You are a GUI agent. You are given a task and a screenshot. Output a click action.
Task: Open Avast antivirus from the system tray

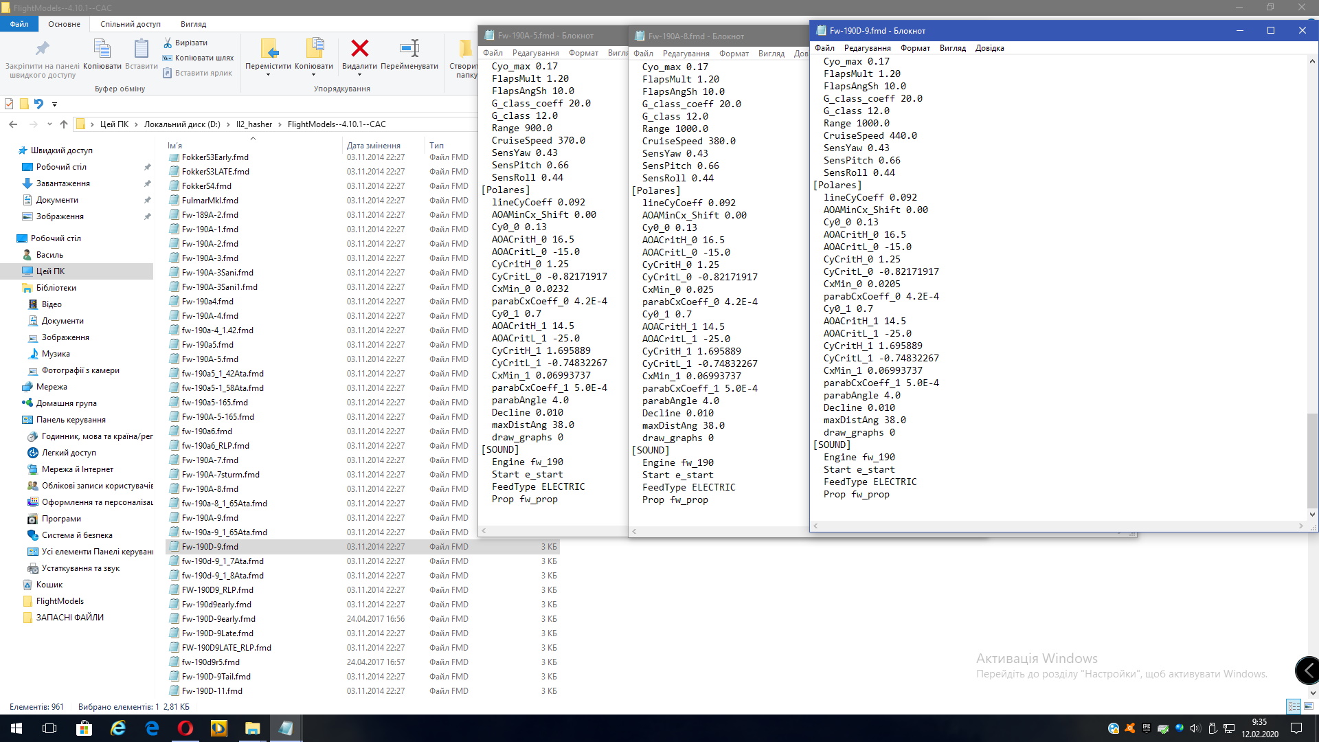tap(1129, 728)
